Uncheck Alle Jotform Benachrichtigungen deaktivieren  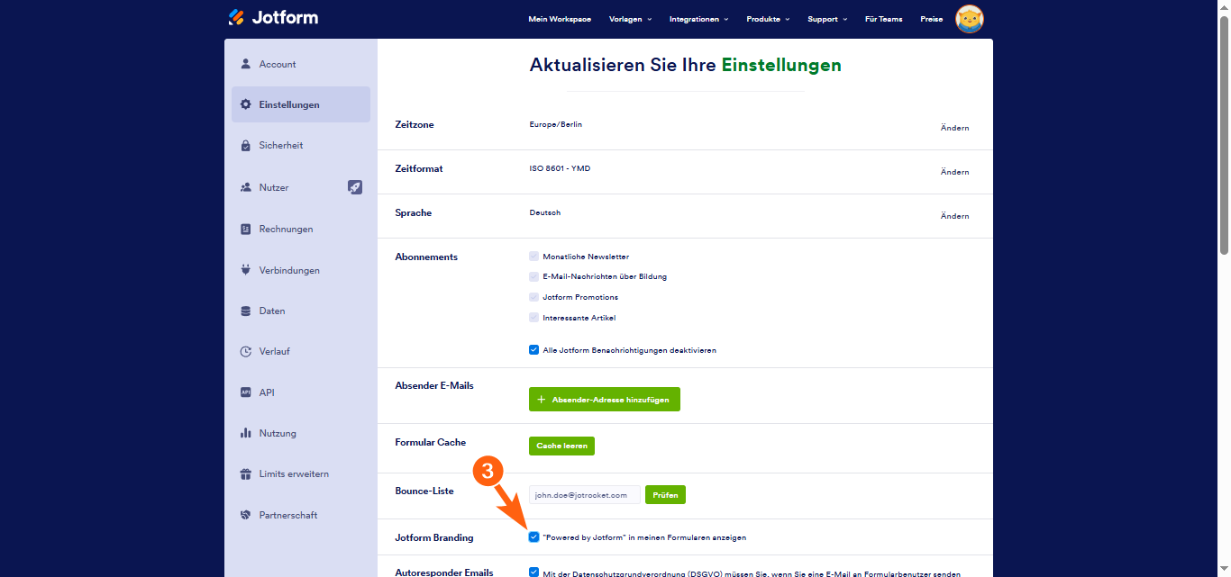(x=533, y=349)
